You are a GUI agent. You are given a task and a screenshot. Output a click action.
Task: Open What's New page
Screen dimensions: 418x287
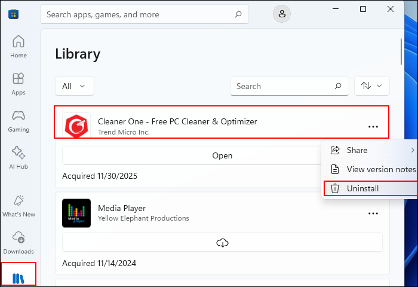(x=19, y=206)
